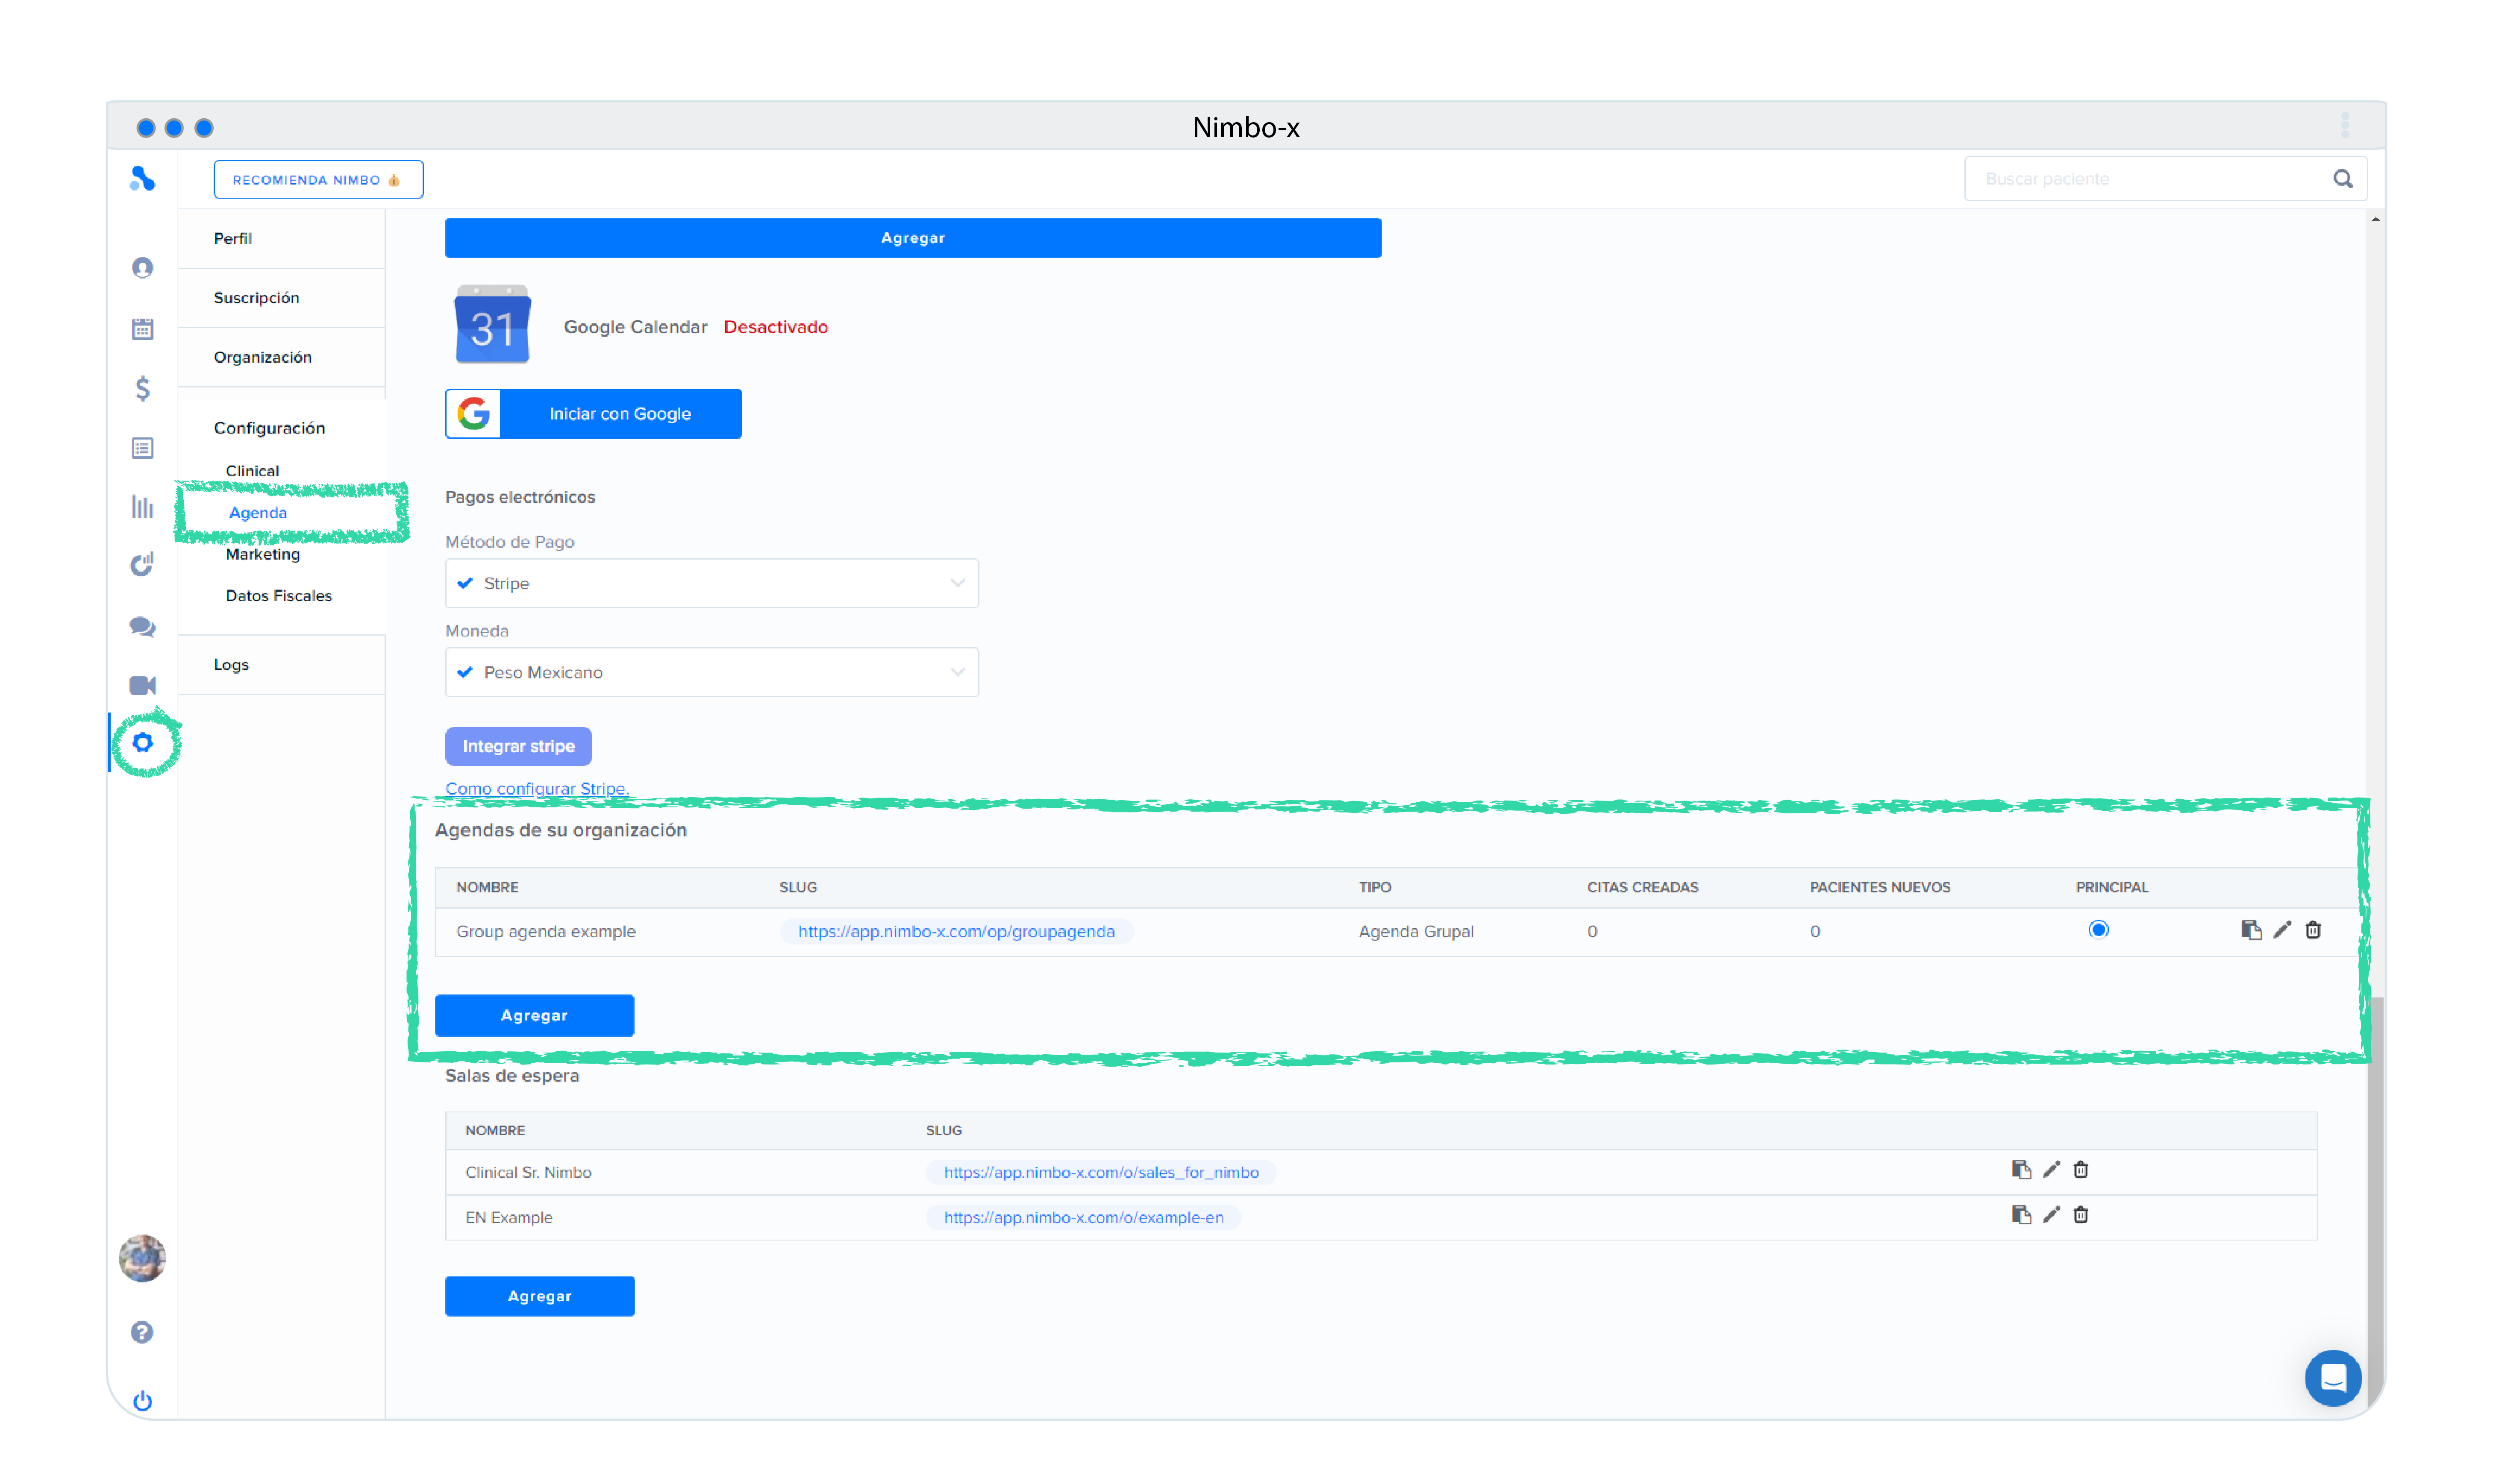The image size is (2493, 1484).
Task: Select Datos Fiscales in settings menu
Action: [278, 595]
